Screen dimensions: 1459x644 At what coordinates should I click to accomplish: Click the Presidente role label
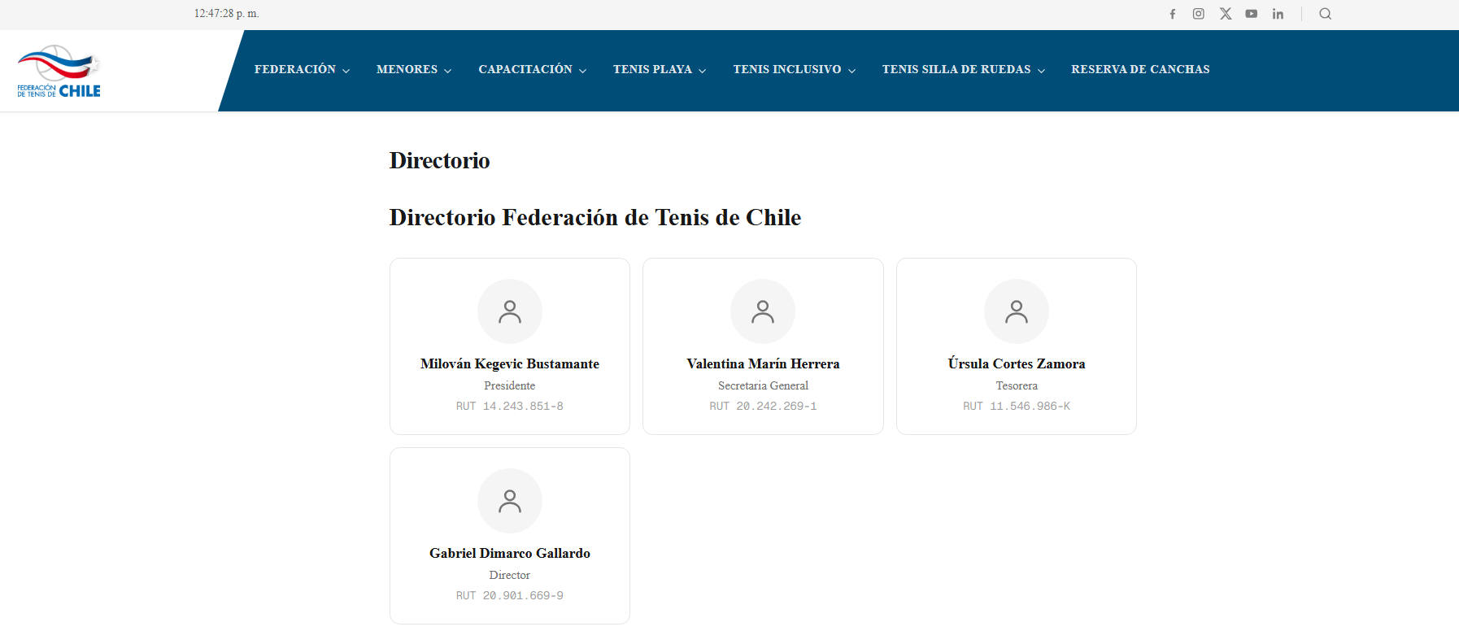point(510,385)
